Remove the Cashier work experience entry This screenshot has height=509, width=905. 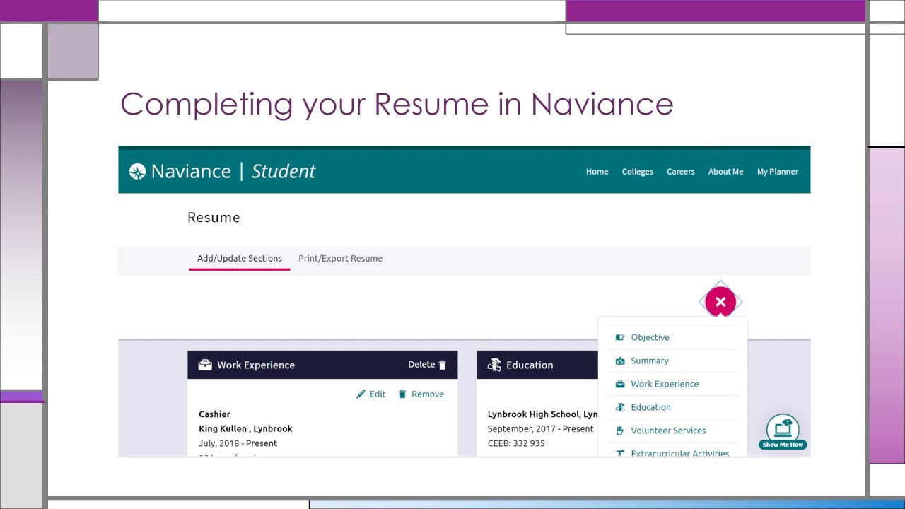tap(421, 394)
